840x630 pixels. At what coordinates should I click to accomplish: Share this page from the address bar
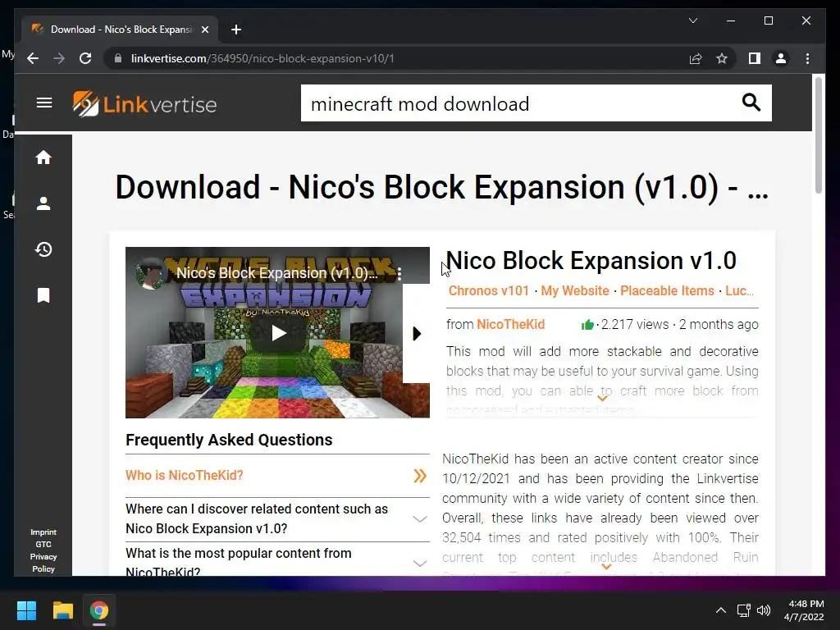coord(696,58)
